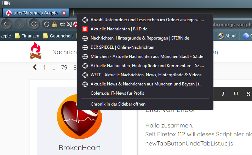The height and width of the screenshot is (155, 252).
Task: Open the About bookmark
Action: click(x=228, y=36)
